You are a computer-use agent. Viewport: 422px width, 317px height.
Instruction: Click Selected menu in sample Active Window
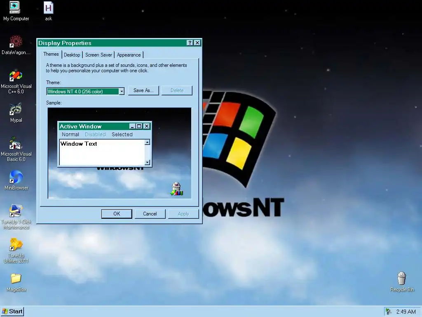click(122, 135)
